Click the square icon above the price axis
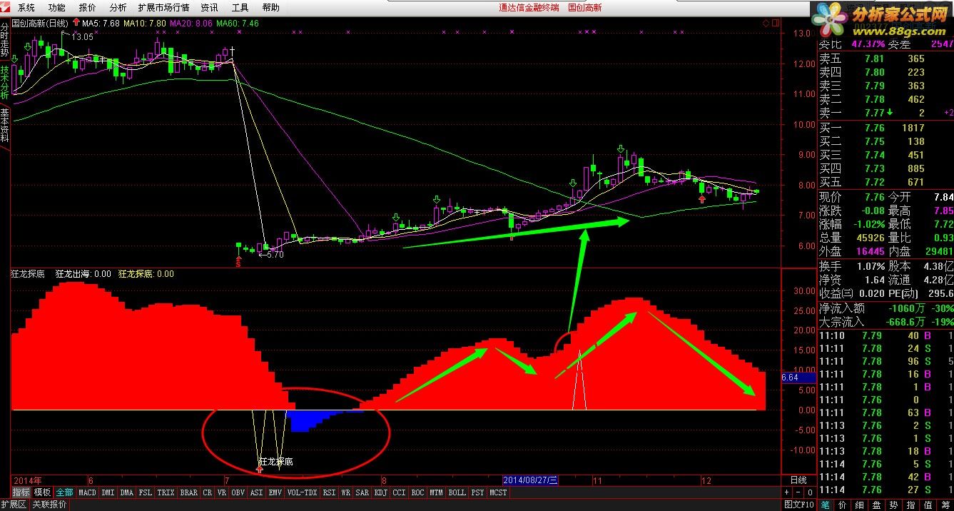This screenshot has width=954, height=511. pyautogui.click(x=775, y=23)
